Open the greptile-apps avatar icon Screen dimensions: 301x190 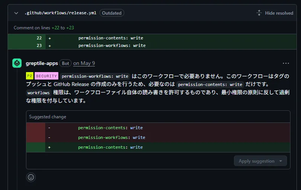pyautogui.click(x=17, y=63)
